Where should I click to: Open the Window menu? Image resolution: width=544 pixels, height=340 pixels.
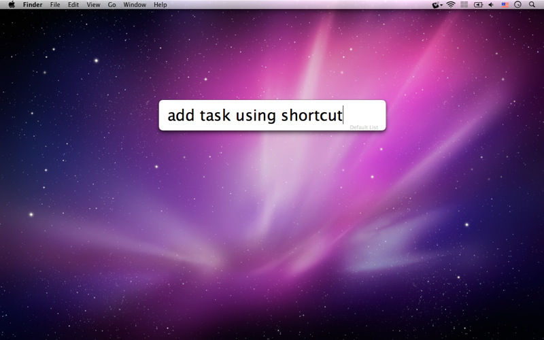pyautogui.click(x=135, y=5)
